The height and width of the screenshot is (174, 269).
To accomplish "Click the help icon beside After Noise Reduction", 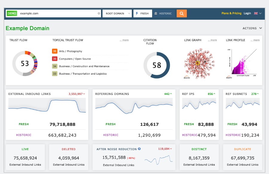I will (139, 149).
